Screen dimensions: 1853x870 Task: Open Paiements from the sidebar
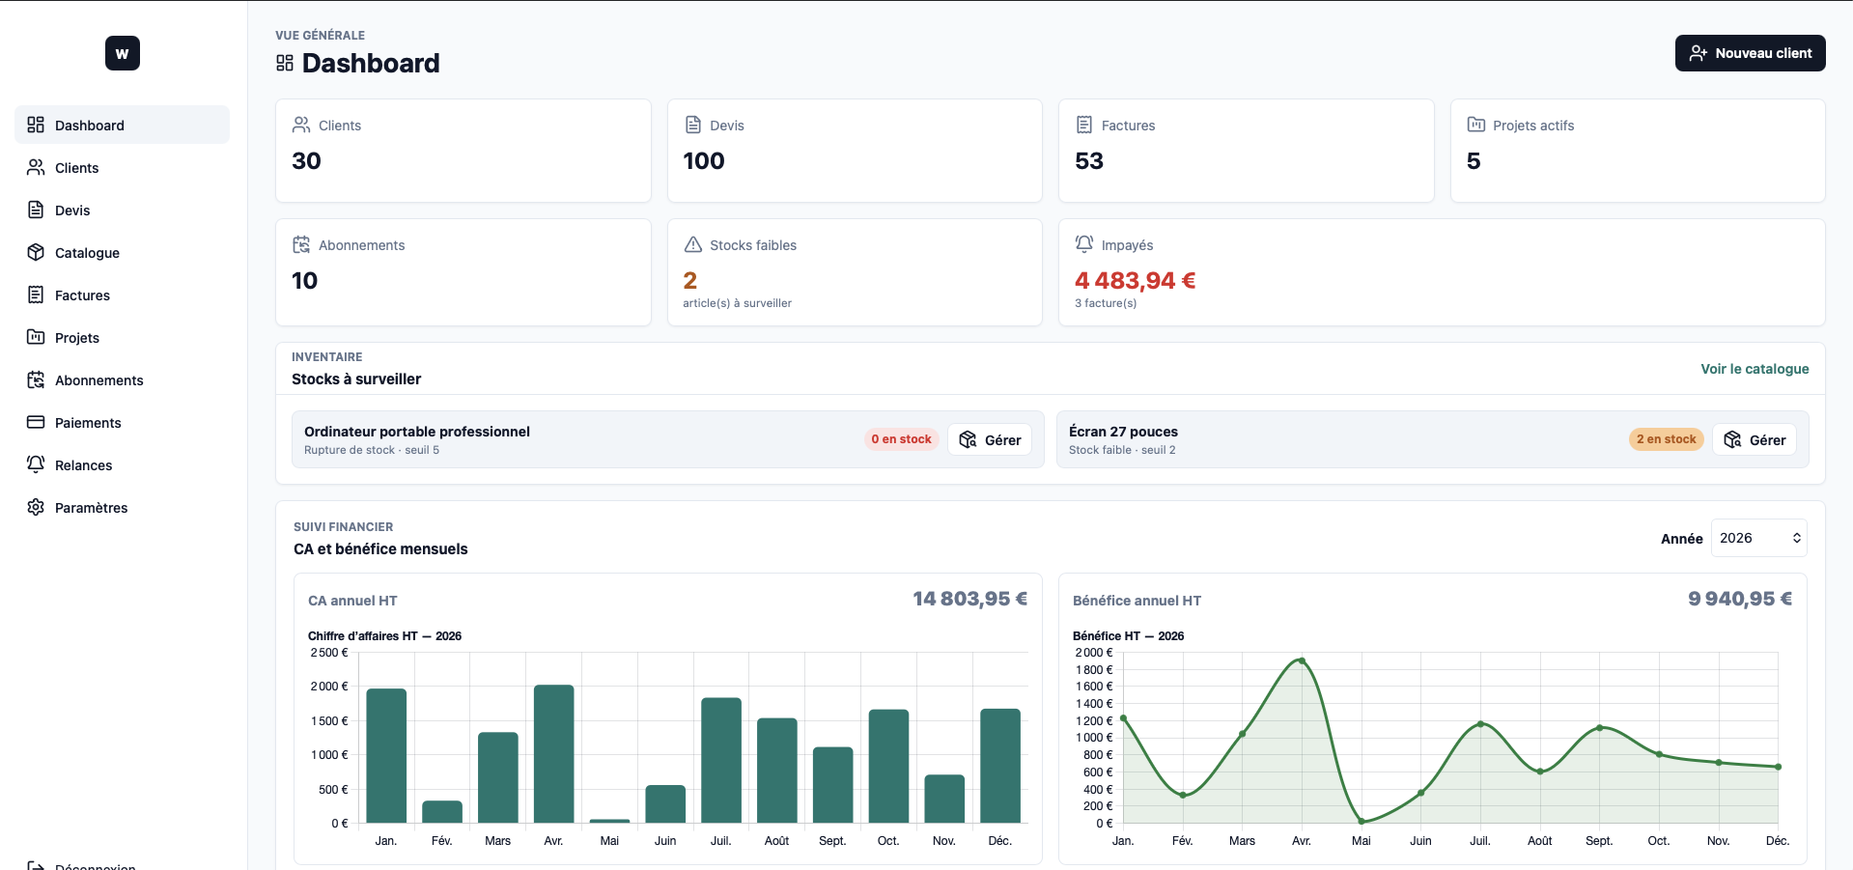(122, 422)
